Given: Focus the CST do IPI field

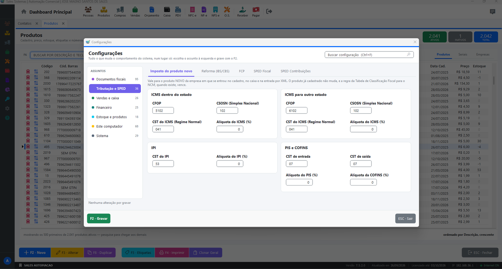Looking at the screenshot, I should coord(163,164).
